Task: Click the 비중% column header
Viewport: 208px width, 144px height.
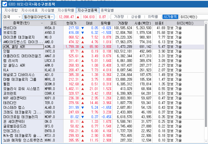Action: [x=159, y=23]
